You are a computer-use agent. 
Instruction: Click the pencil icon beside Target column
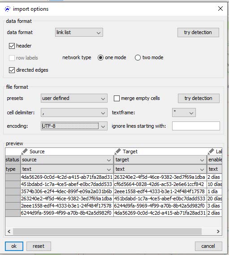pos(117,151)
